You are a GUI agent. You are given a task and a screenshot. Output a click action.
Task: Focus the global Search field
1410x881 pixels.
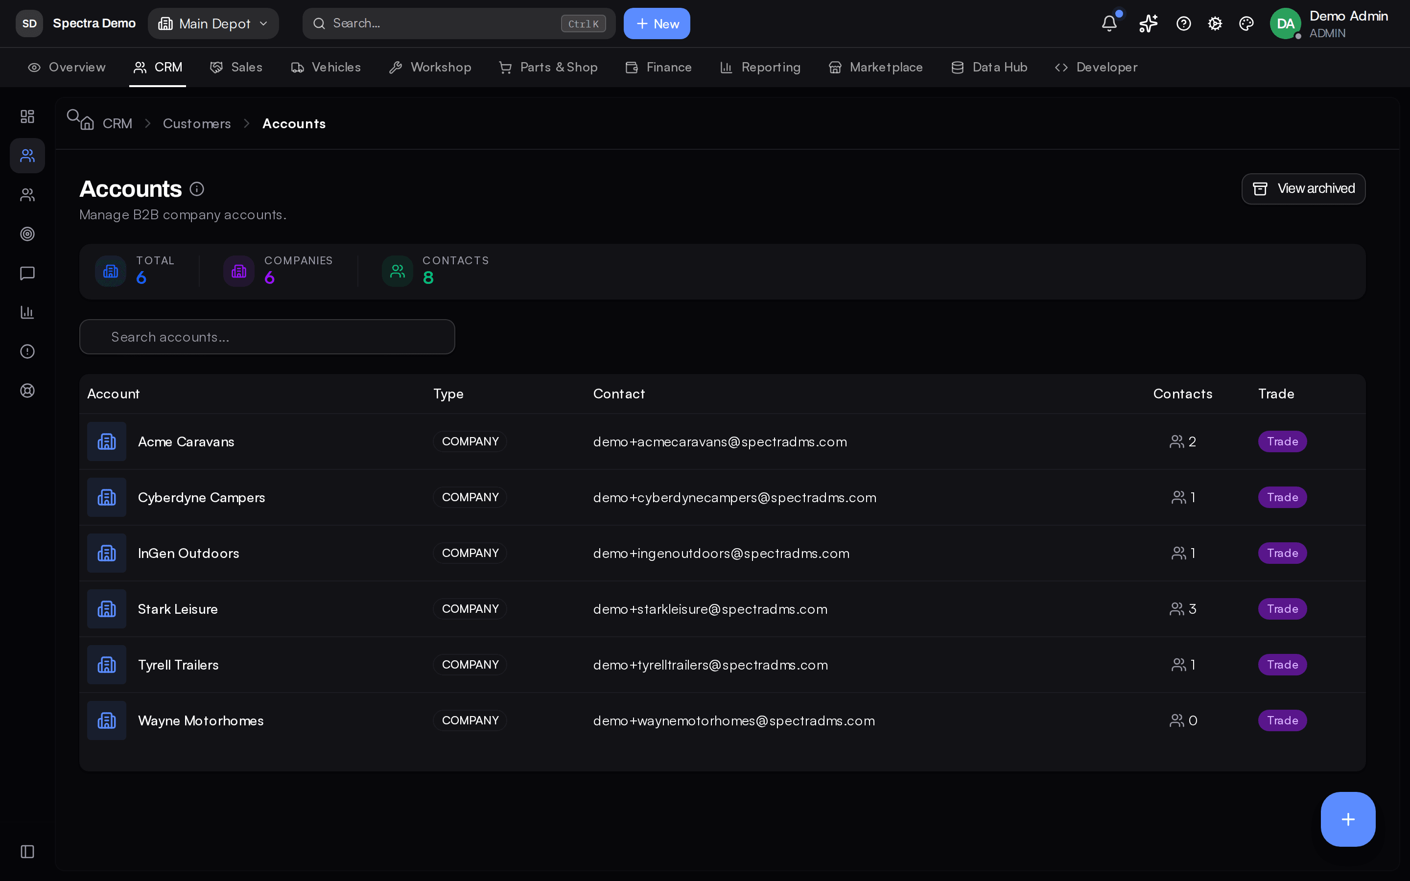(459, 23)
